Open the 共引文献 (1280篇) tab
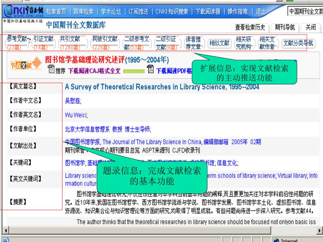323x242 pixels. [73, 43]
